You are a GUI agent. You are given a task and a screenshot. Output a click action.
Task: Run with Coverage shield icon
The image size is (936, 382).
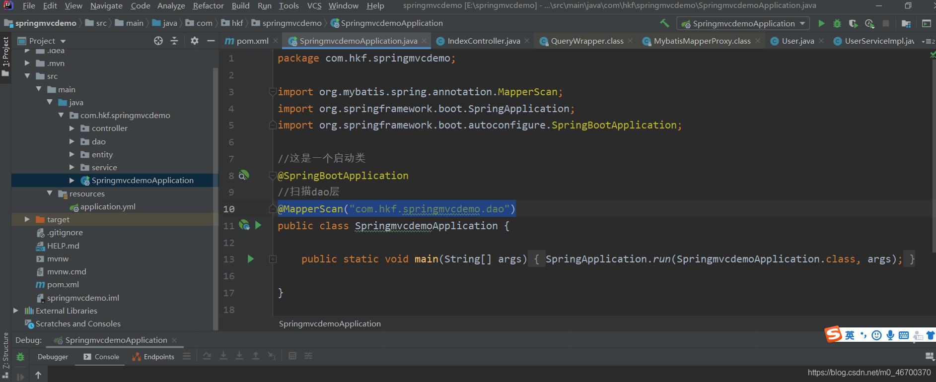[853, 23]
